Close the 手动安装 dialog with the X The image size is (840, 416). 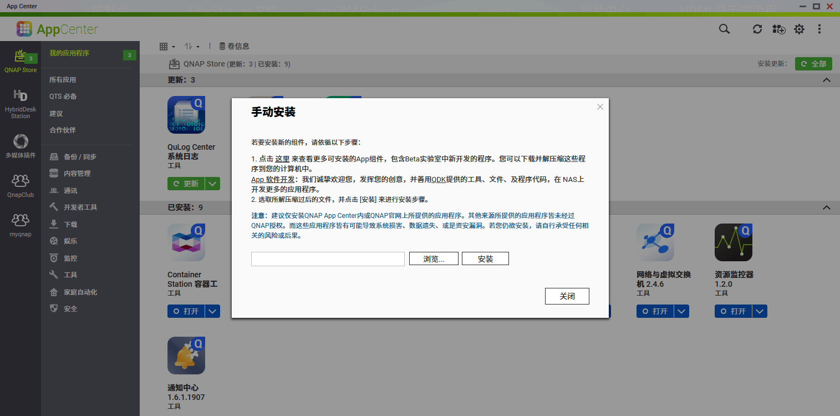(600, 107)
